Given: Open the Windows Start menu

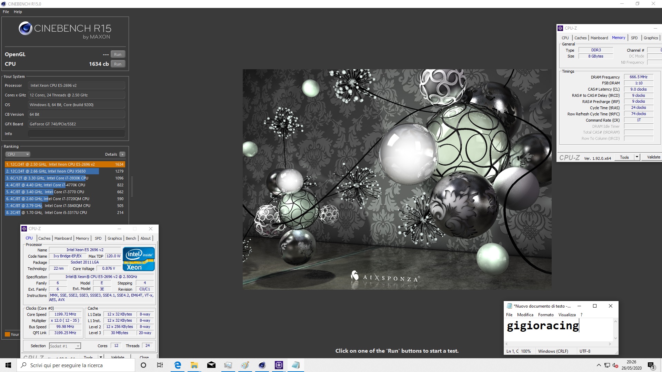Looking at the screenshot, I should pos(8,365).
